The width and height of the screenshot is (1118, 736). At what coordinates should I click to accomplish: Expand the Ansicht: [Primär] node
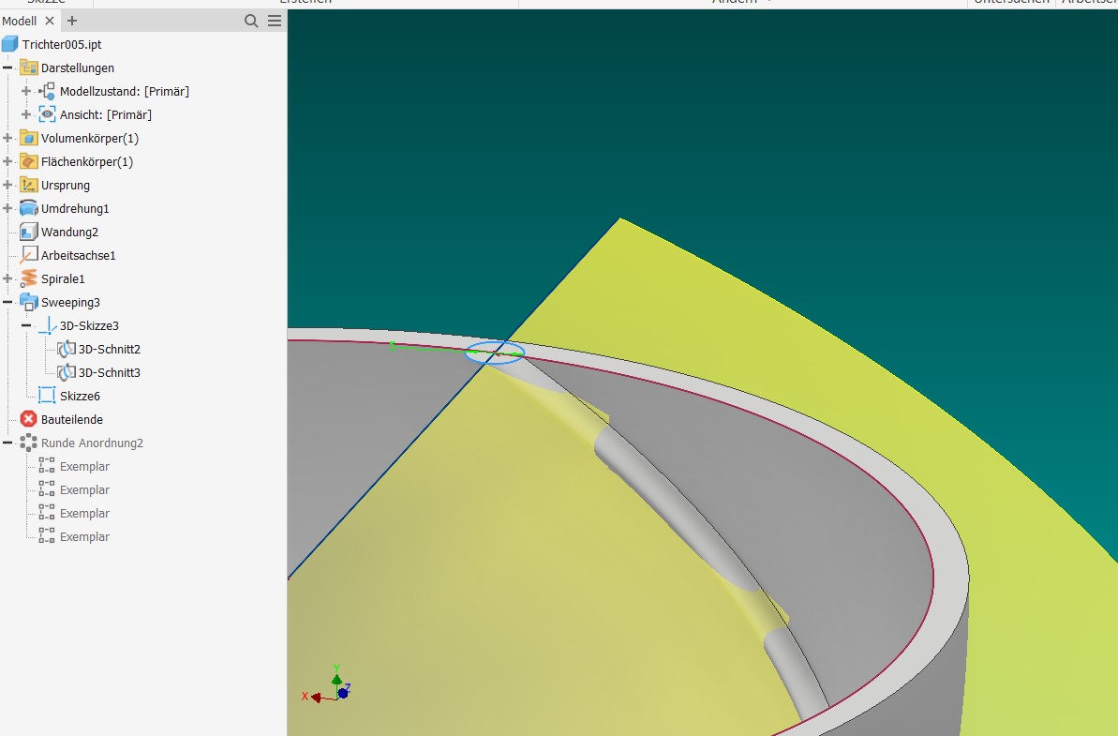pos(26,114)
